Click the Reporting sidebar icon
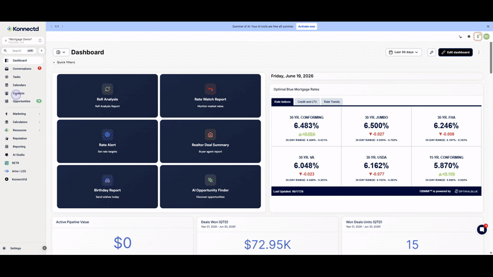This screenshot has height=277, width=493. coord(7,147)
